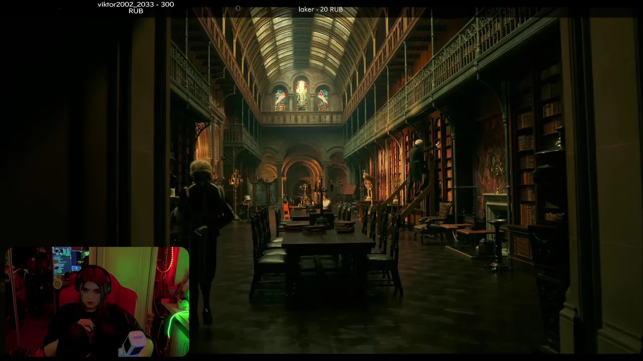Screen dimensions: 643x361
Task: Click the streamer webcam overlay
Action: (97, 301)
